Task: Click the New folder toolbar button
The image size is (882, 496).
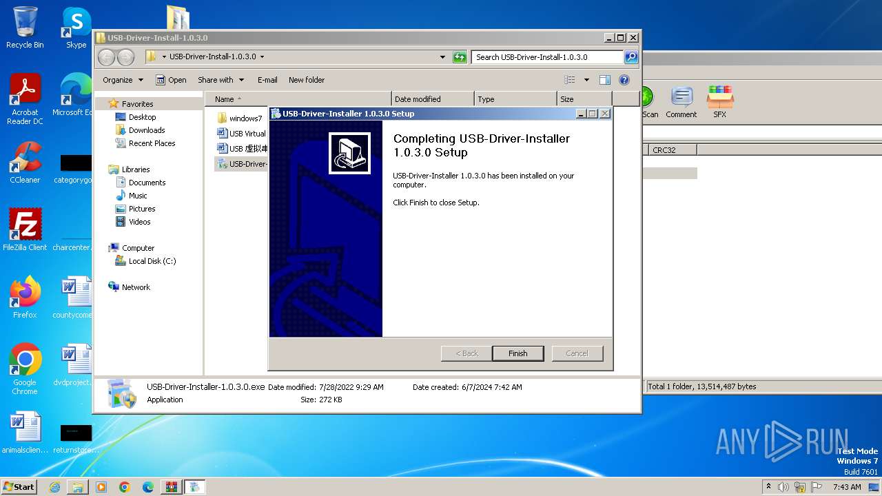Action: click(x=307, y=80)
